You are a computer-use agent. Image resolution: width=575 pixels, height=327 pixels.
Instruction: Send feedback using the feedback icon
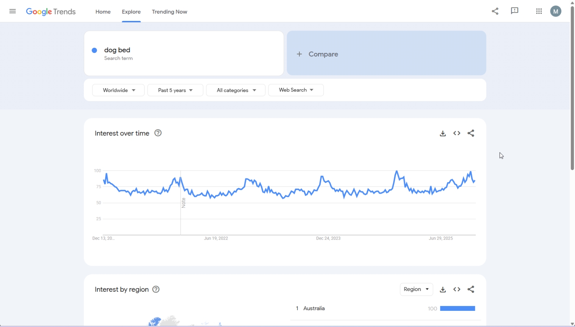[514, 11]
